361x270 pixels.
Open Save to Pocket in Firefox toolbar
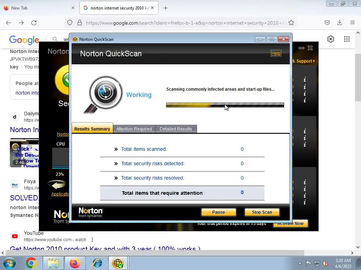327,22
